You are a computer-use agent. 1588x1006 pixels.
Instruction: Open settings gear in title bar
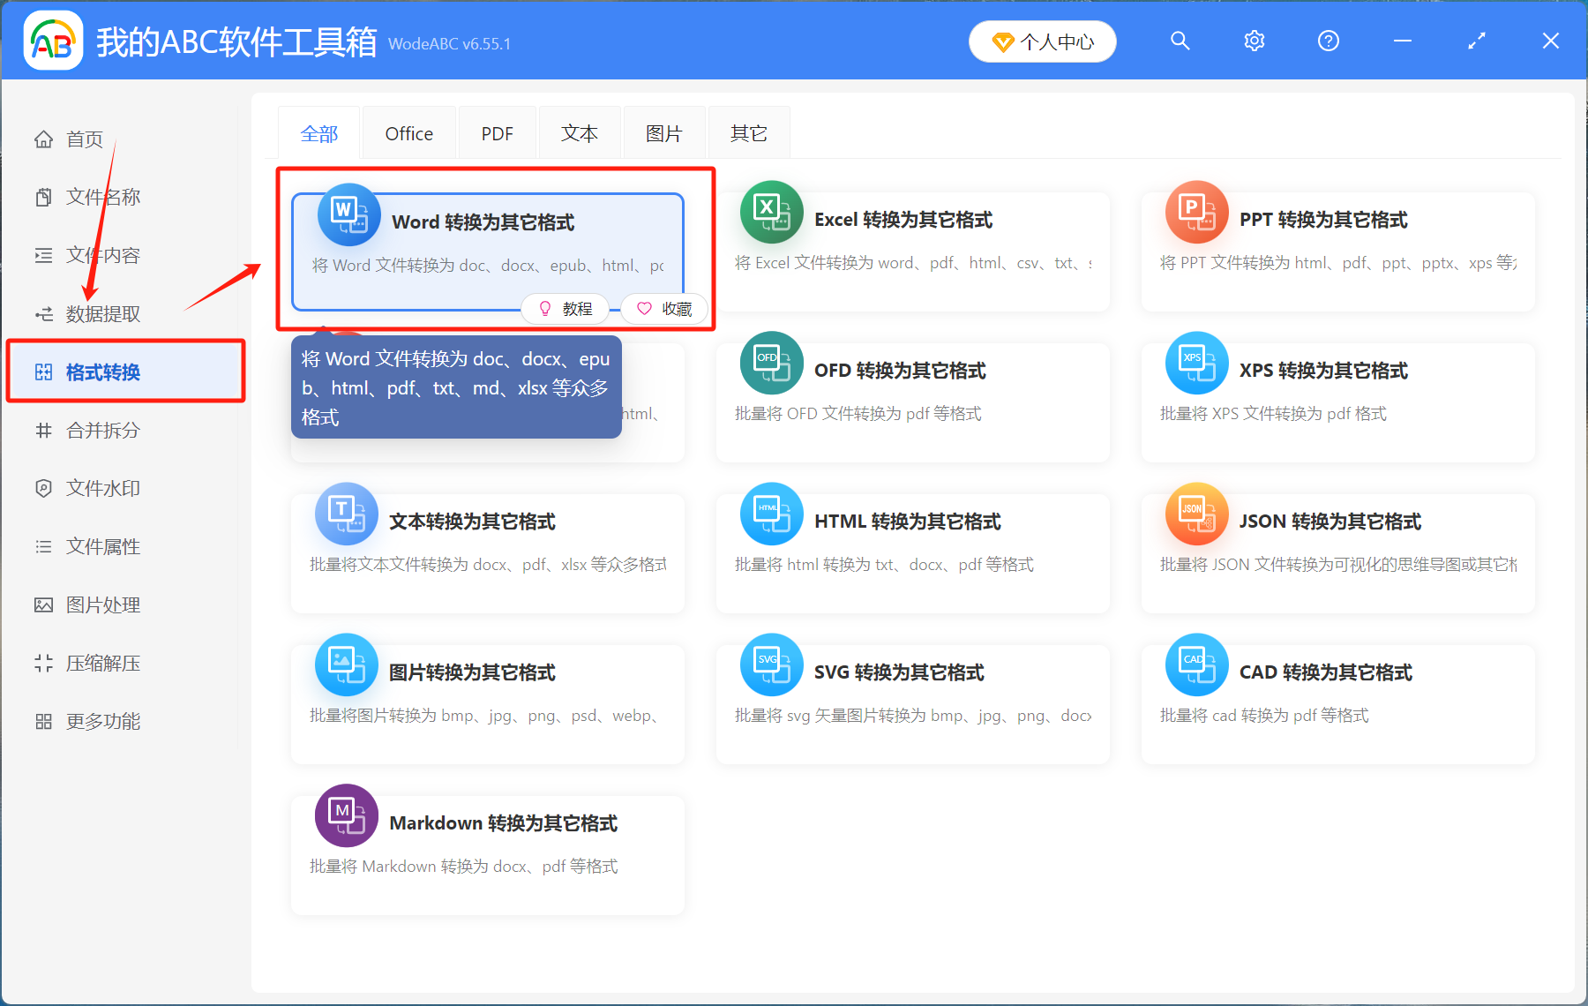coord(1254,41)
